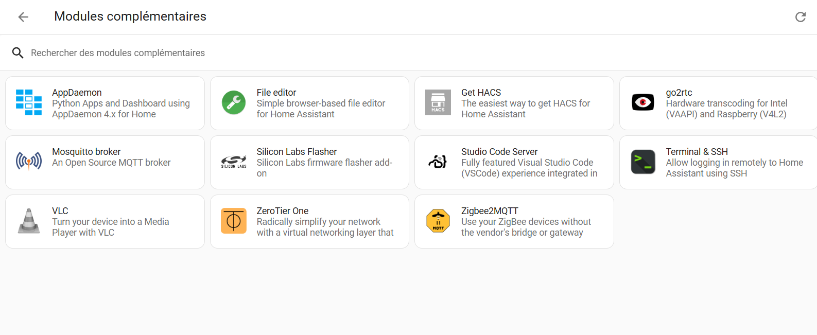Go back with the arrow icon
Image resolution: width=817 pixels, height=335 pixels.
(23, 17)
